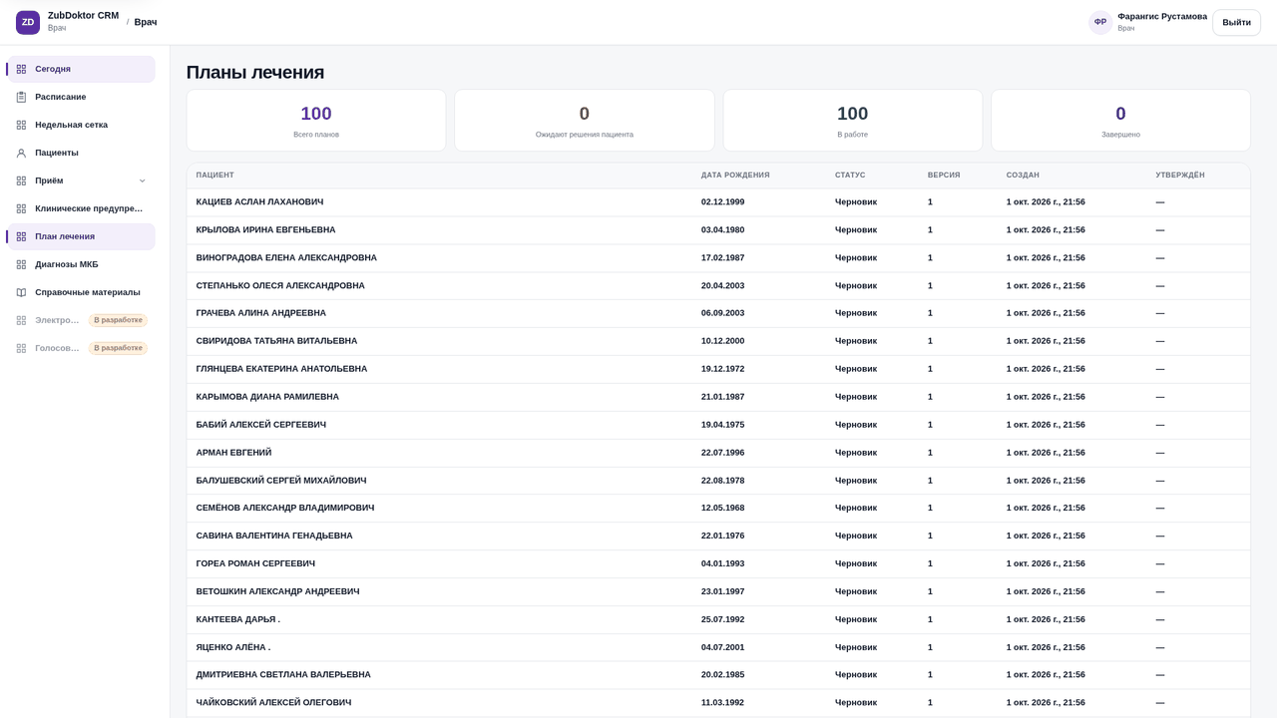This screenshot has height=718, width=1277.
Task: Open the Расписание menu item
Action: click(81, 97)
